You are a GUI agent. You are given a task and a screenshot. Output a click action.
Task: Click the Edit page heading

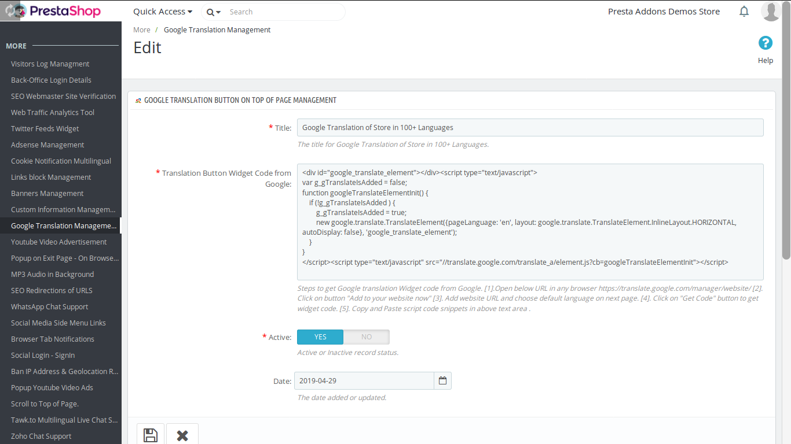tap(148, 47)
